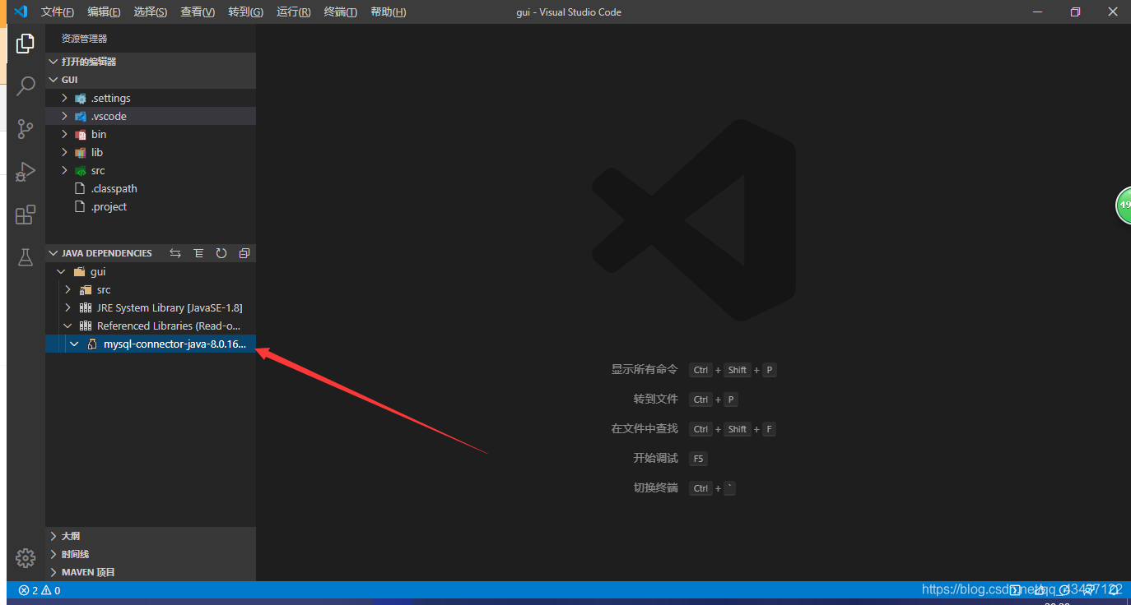Refresh the Java Dependencies panel
This screenshot has height=605, width=1131.
point(221,253)
